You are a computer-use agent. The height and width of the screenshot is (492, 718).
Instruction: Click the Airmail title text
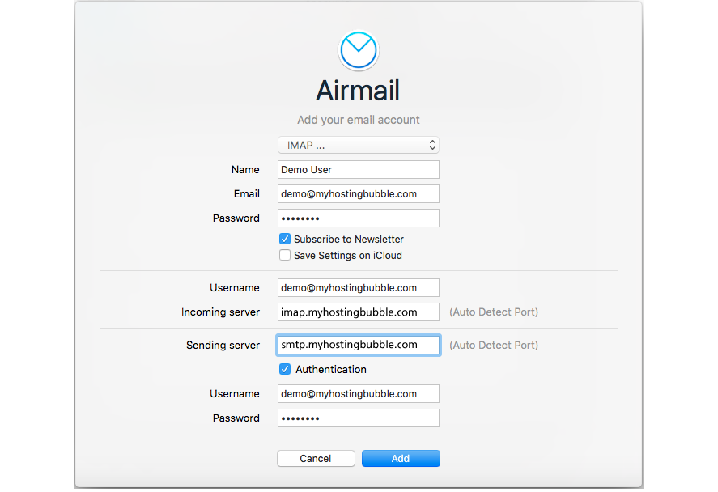tap(358, 91)
